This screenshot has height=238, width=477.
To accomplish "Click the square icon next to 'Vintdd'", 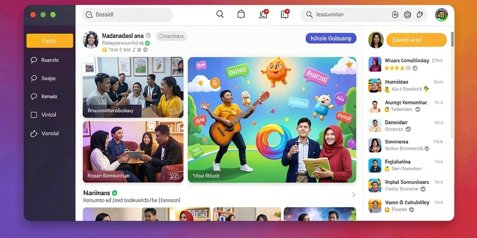I will click(x=34, y=115).
